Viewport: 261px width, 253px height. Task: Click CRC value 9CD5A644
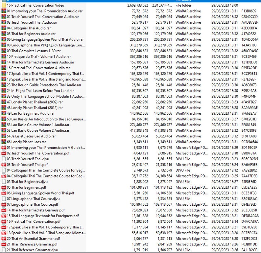(249, 142)
